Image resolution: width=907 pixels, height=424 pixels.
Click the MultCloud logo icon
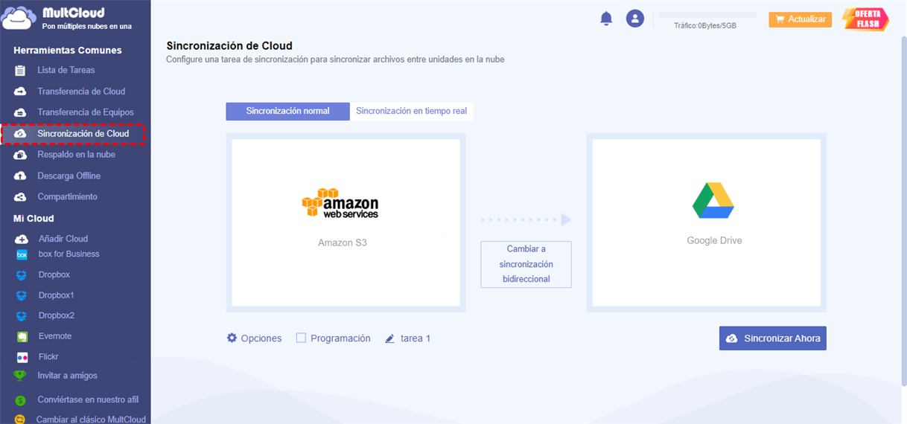(x=19, y=17)
